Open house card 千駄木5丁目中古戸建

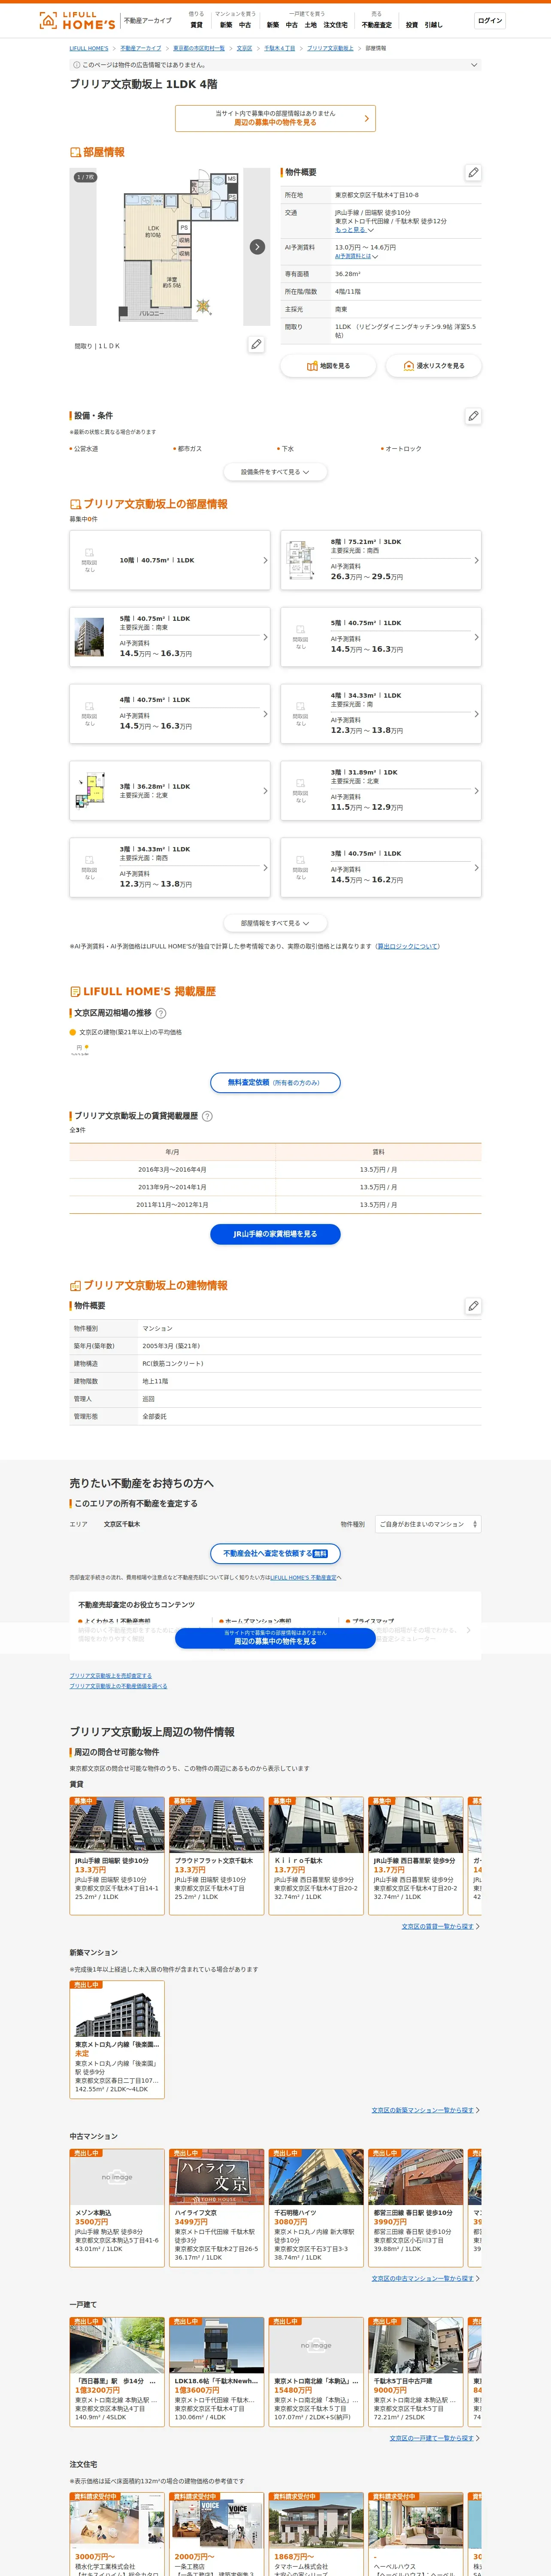pos(416,2371)
